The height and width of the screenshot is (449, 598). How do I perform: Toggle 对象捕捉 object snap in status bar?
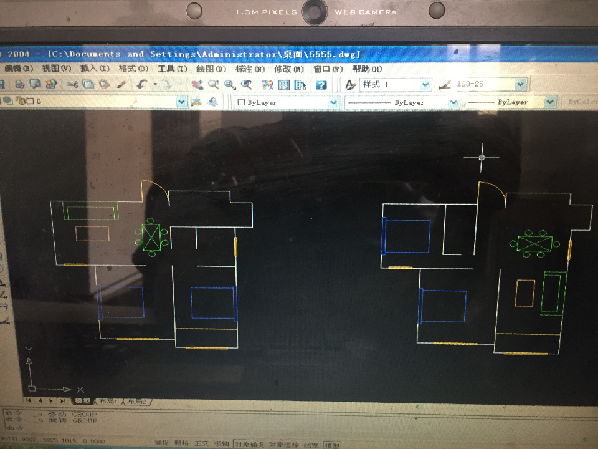[x=249, y=444]
